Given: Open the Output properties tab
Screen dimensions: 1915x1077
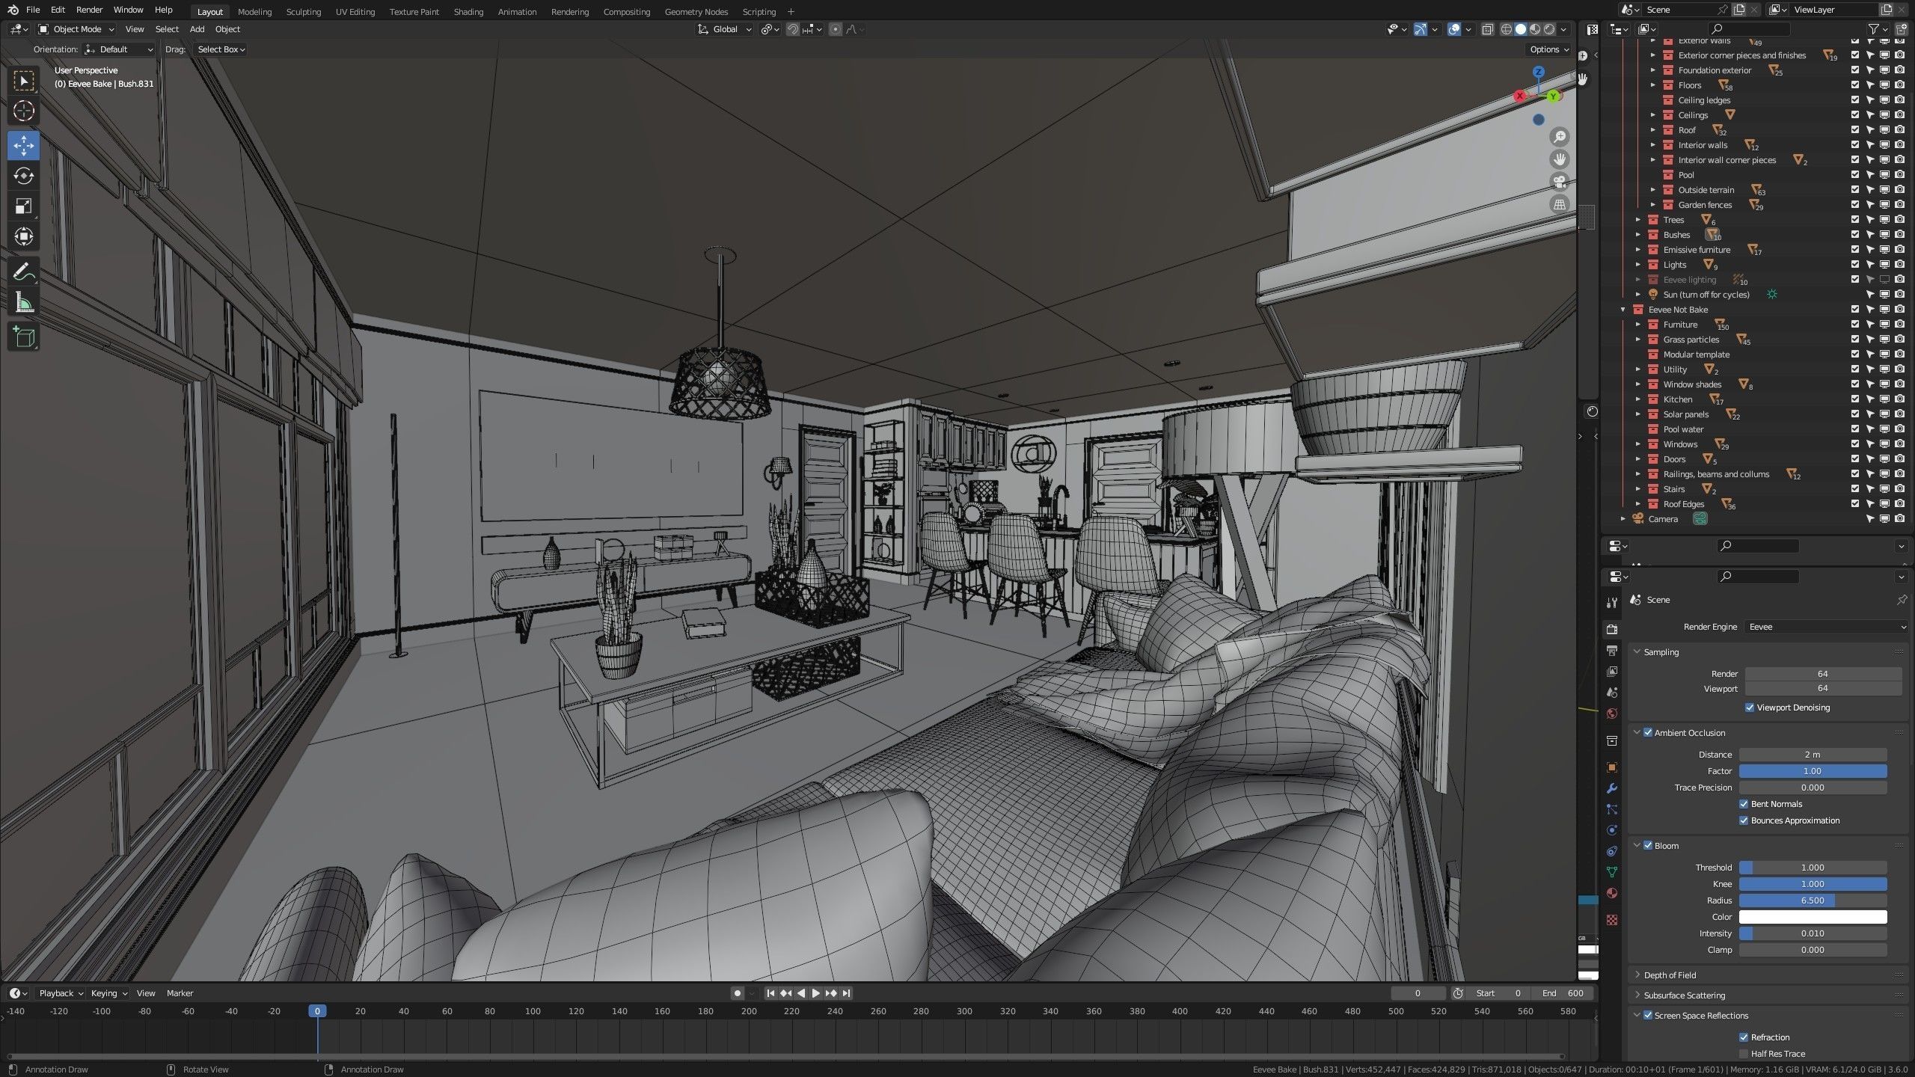Looking at the screenshot, I should (1612, 651).
